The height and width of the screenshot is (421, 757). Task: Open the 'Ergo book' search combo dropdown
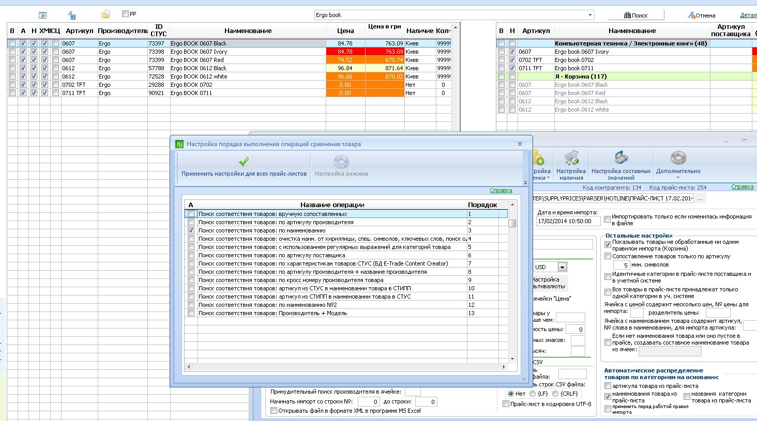click(590, 15)
